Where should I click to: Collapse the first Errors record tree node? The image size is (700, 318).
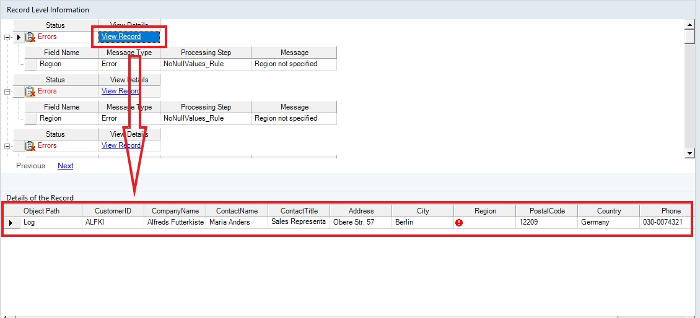click(x=7, y=37)
